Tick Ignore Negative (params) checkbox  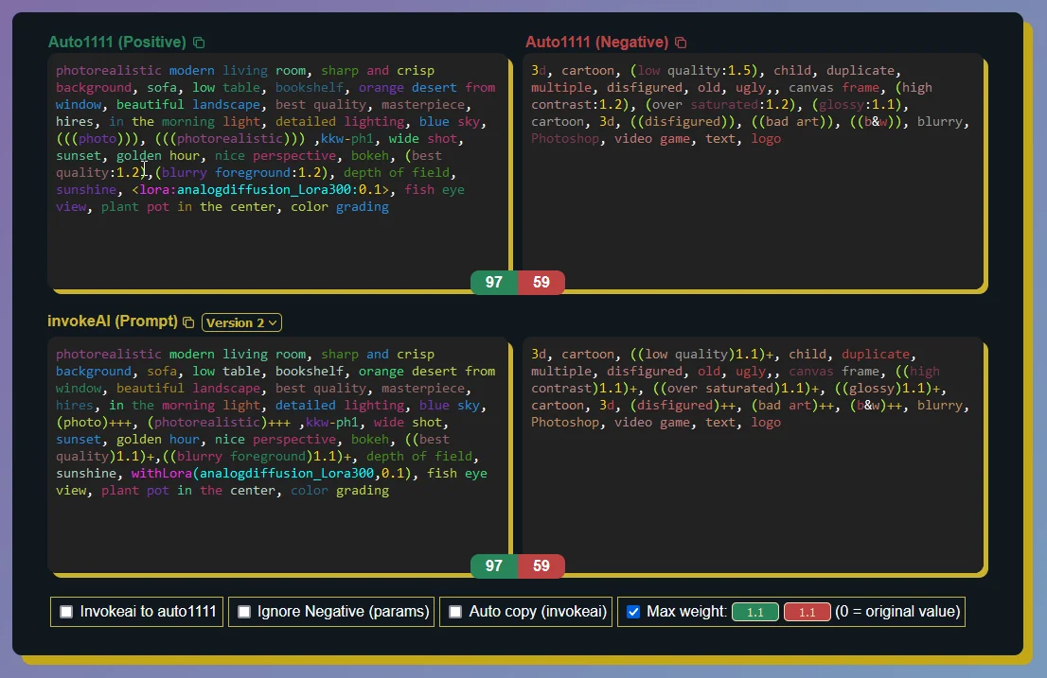[244, 612]
